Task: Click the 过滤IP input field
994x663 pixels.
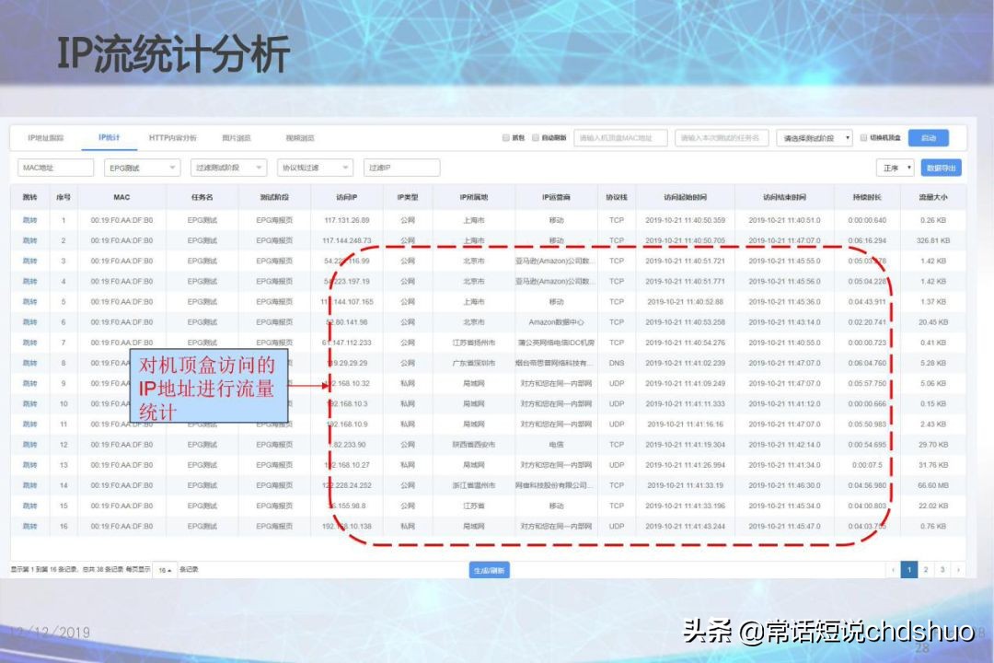Action: pyautogui.click(x=400, y=168)
